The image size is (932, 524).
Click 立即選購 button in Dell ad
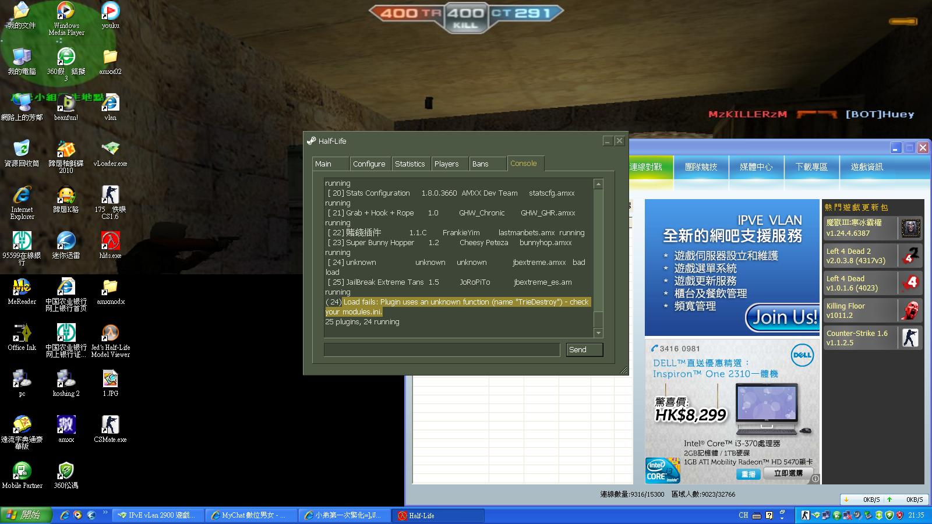pyautogui.click(x=788, y=473)
